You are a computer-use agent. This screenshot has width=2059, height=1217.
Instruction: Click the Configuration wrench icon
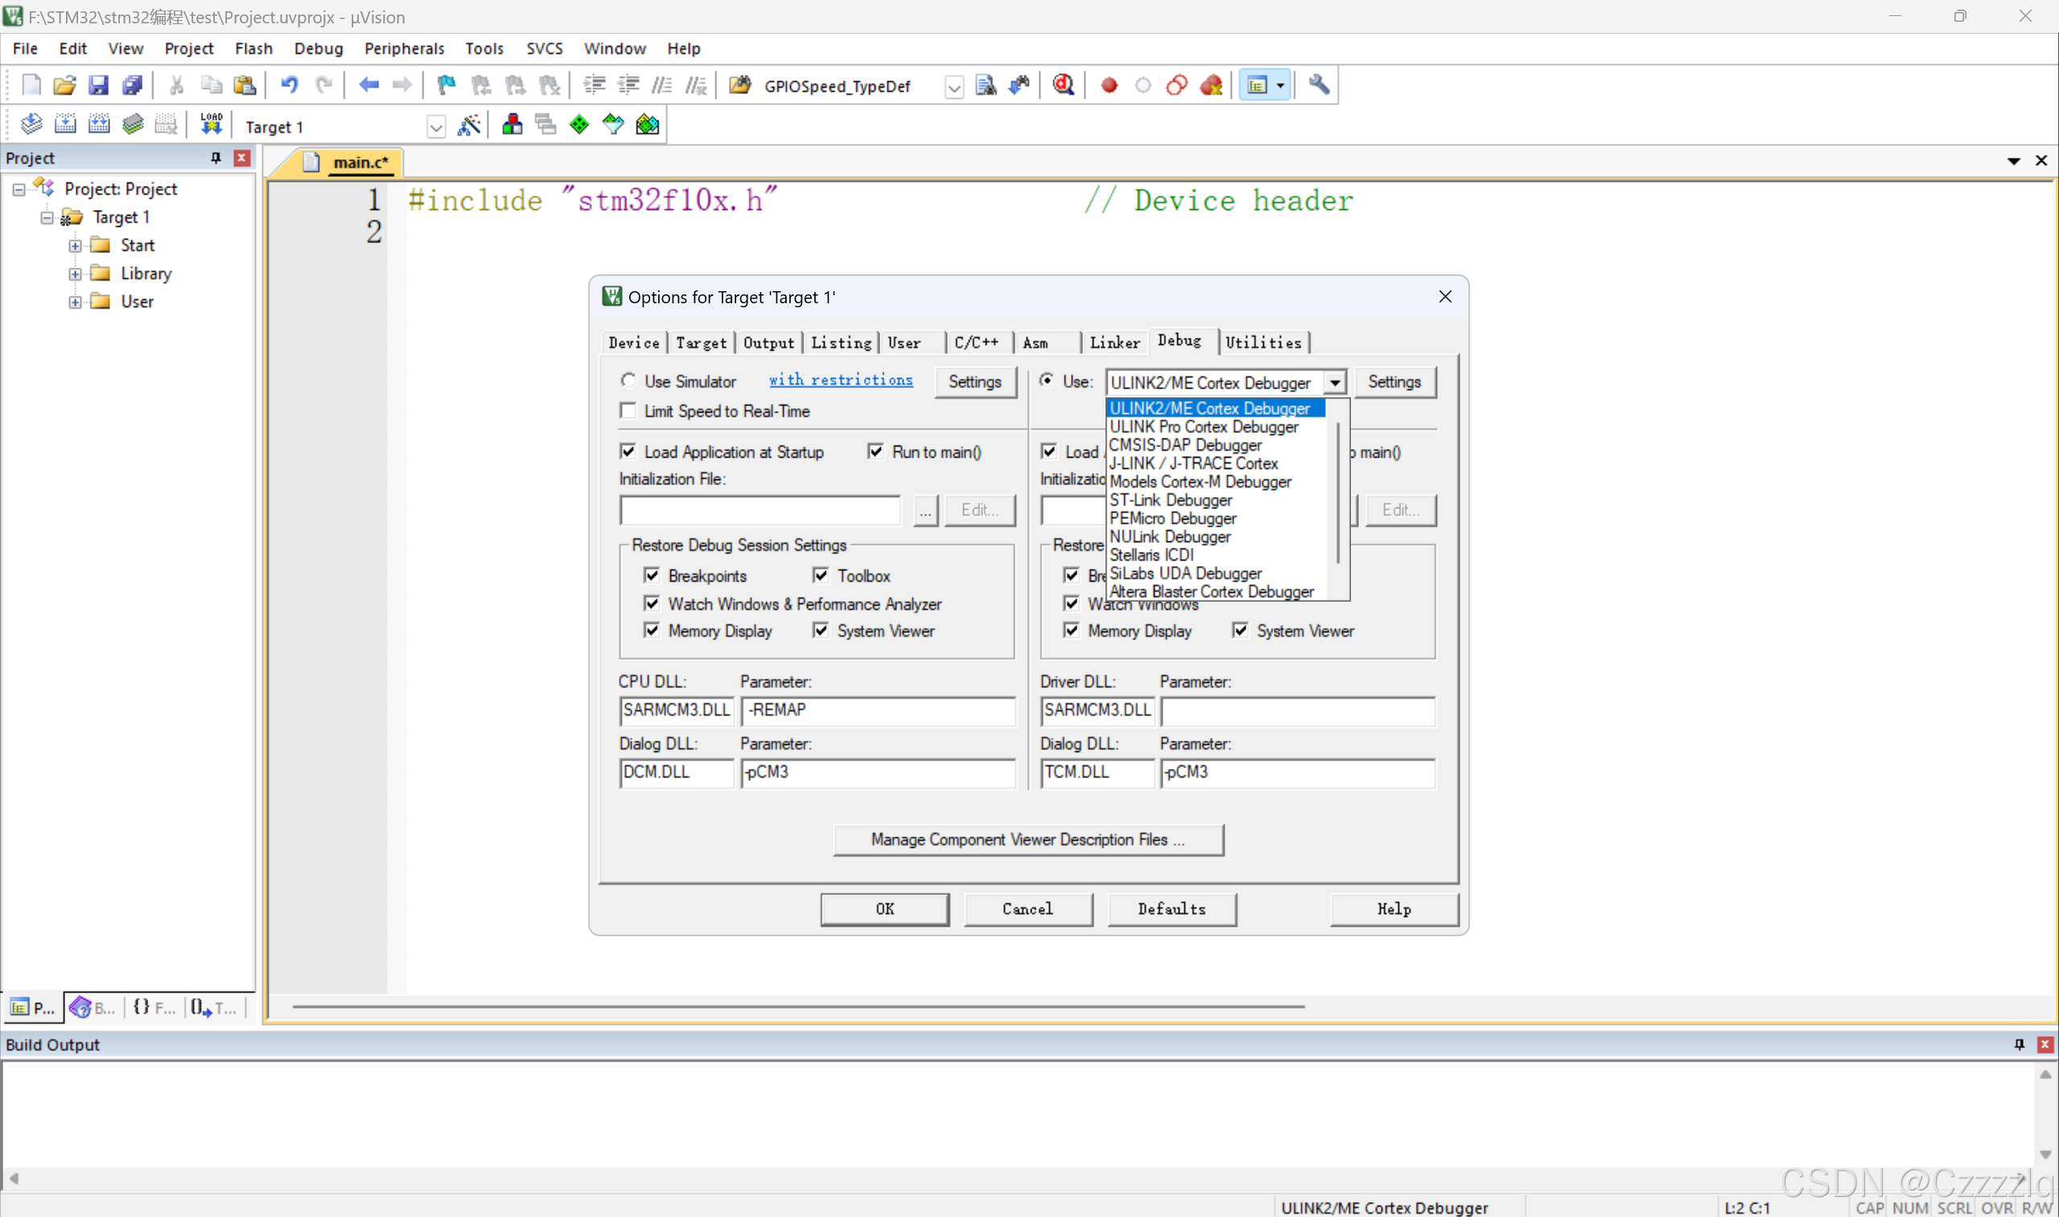[x=1318, y=85]
